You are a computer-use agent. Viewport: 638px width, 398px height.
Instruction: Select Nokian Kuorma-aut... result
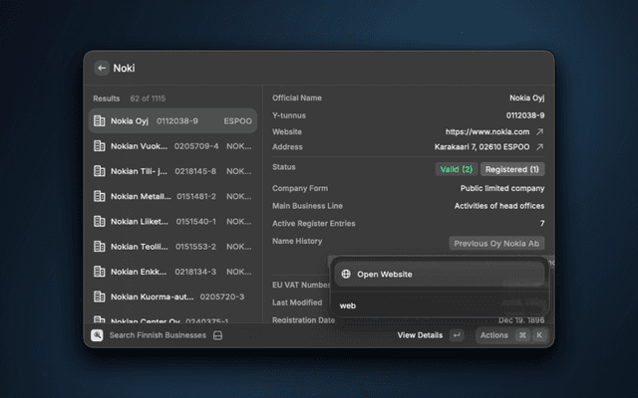(172, 297)
